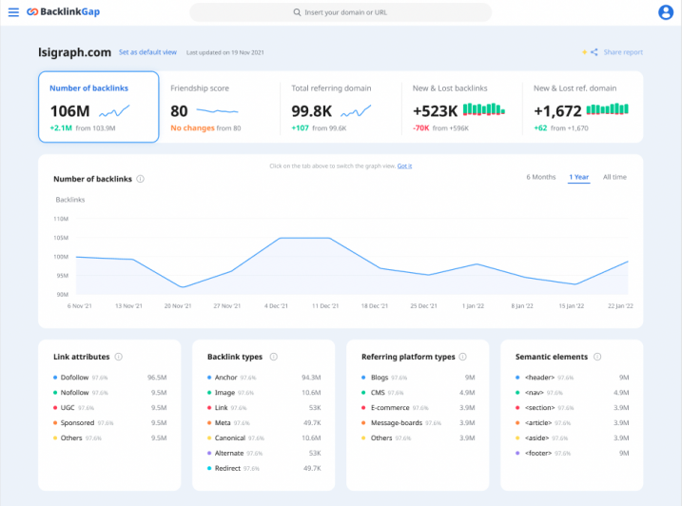This screenshot has width=682, height=506.
Task: Click the <aside> semantic element row
Action: tap(572, 438)
